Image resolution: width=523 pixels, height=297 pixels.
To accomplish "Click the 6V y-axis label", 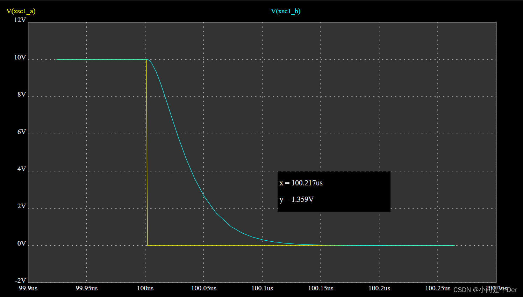I will (x=22, y=132).
